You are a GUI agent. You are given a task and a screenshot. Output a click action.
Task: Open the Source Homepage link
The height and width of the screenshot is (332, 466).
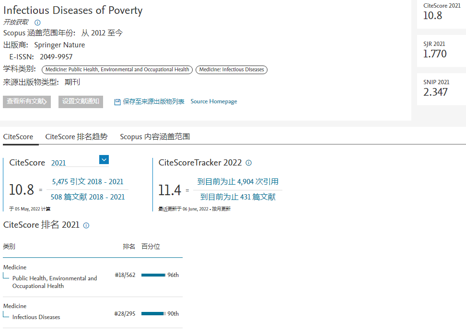click(x=214, y=101)
